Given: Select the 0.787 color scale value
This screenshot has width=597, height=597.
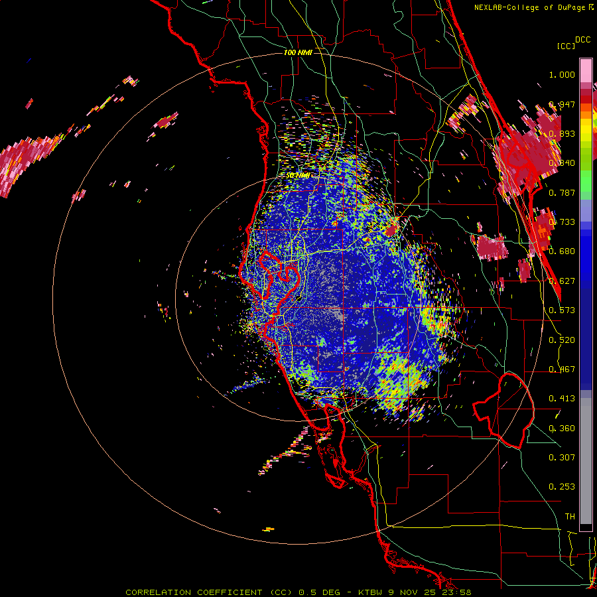Looking at the screenshot, I should pos(562,192).
